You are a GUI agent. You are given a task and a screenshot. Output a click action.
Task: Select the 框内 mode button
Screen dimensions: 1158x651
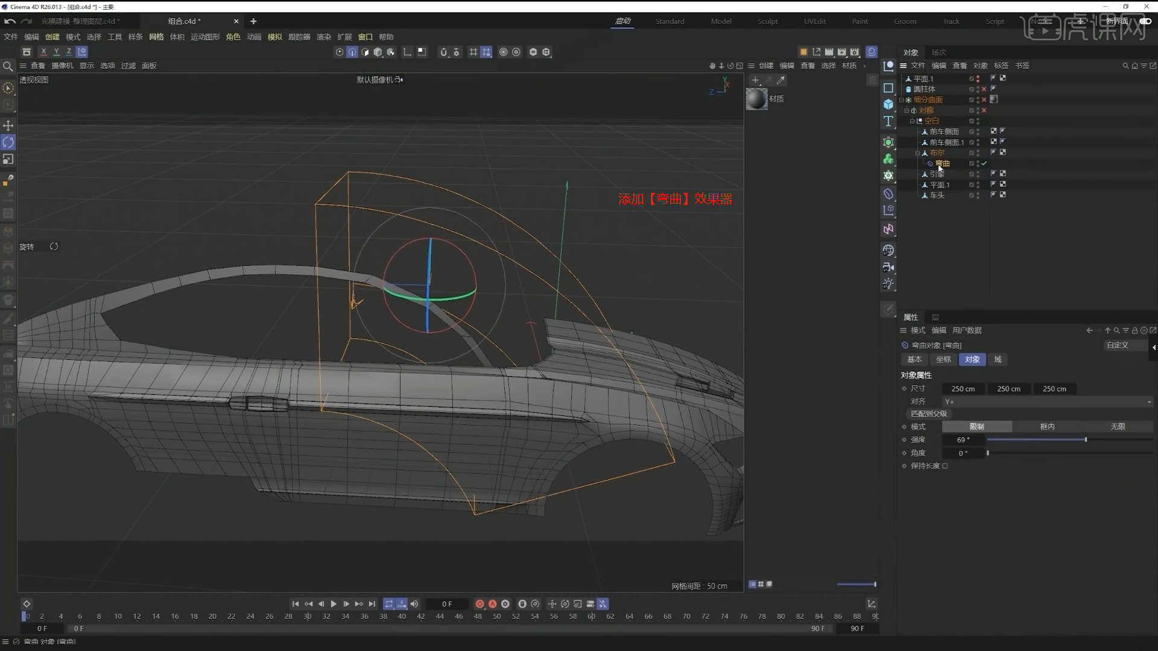click(1047, 427)
